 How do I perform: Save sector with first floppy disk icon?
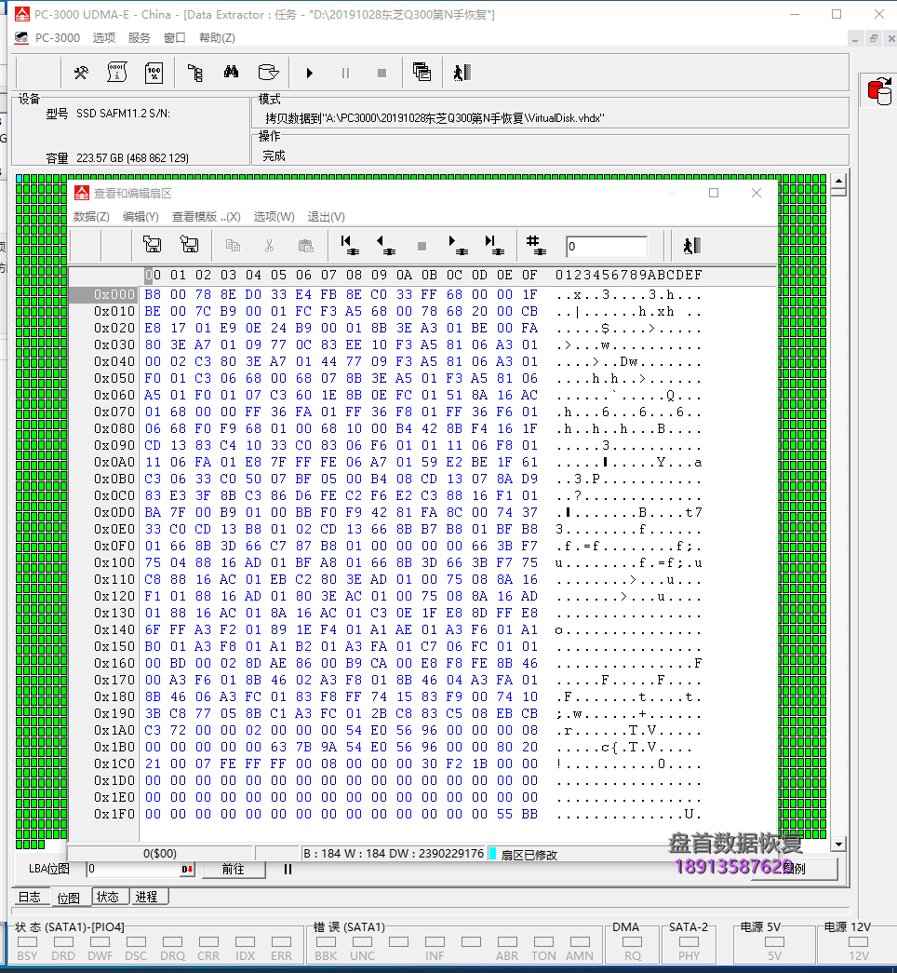(152, 245)
